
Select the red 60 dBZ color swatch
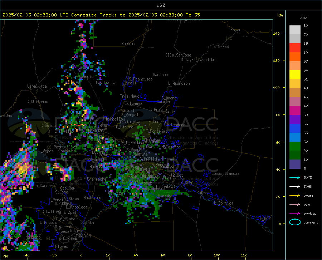pyautogui.click(x=295, y=48)
